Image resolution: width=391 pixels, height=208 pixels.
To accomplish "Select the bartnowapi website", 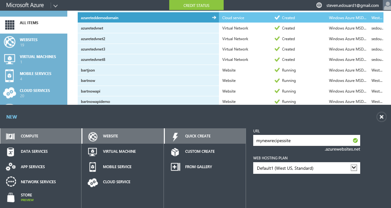I will coord(148,91).
